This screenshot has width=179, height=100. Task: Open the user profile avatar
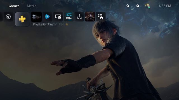click(147, 6)
